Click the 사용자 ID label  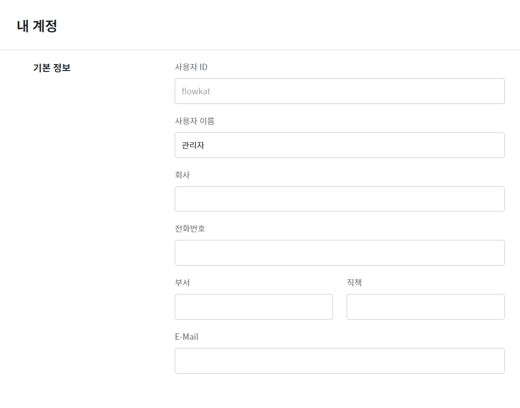click(191, 67)
